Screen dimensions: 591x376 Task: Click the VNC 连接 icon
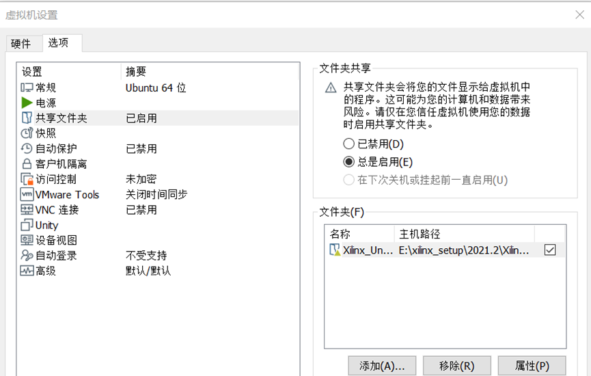click(x=27, y=210)
